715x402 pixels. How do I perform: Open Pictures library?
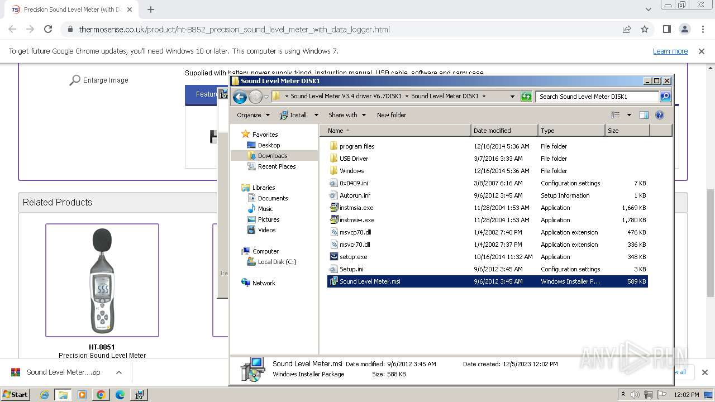tap(269, 219)
